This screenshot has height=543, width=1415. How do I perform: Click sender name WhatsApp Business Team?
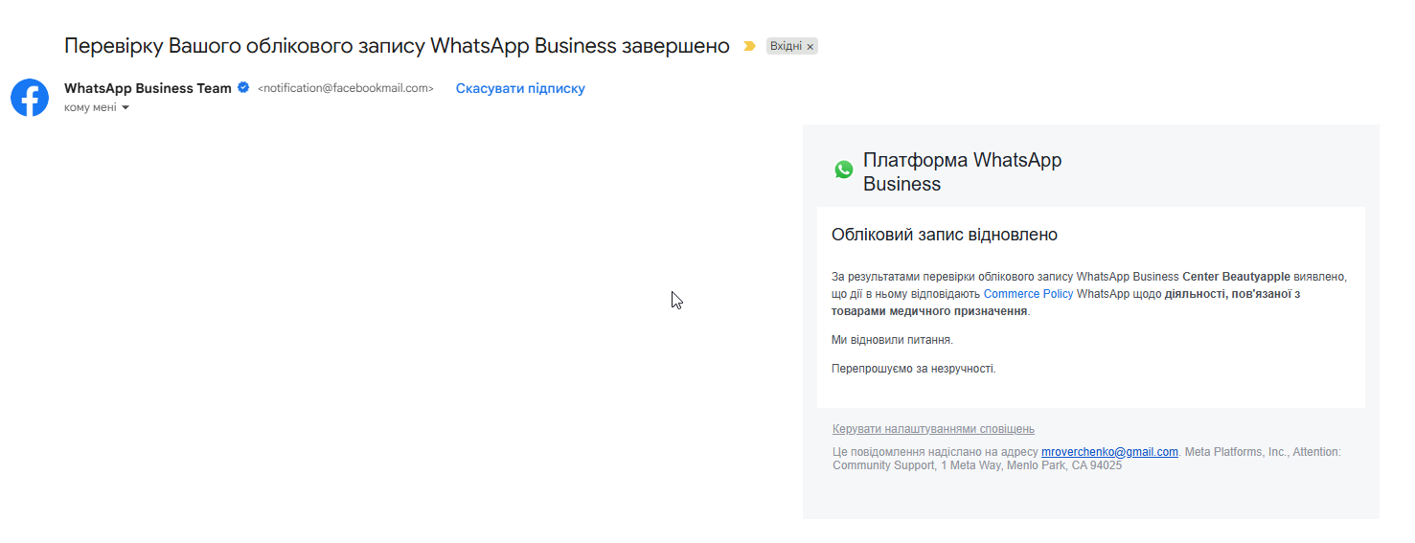tap(148, 88)
